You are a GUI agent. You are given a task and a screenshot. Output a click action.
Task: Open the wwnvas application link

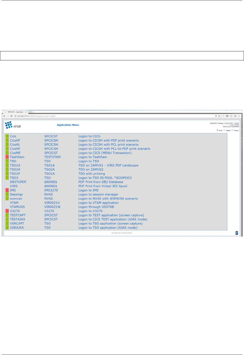[16, 199]
